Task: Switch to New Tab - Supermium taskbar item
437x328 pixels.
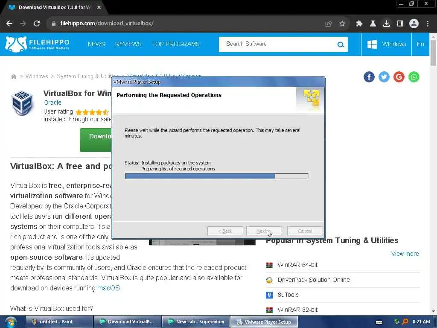Action: [196, 322]
